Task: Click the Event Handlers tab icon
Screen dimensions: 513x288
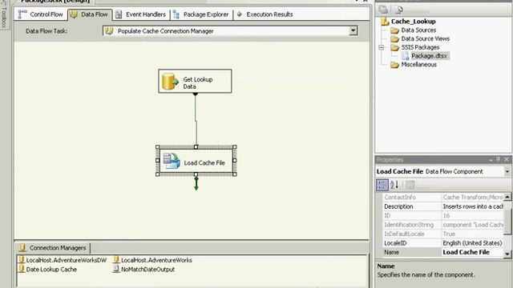Action: coord(119,14)
